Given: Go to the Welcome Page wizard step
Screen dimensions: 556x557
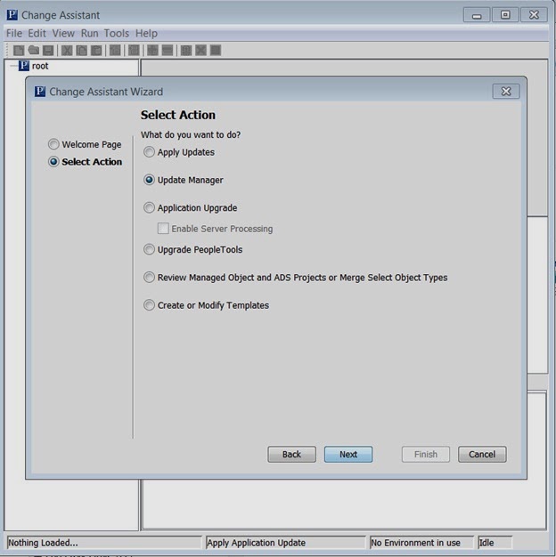Looking at the screenshot, I should pos(85,144).
